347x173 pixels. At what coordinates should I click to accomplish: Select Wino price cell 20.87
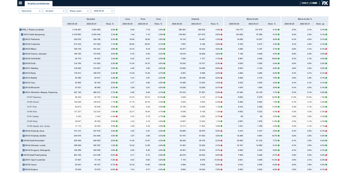tap(128, 112)
